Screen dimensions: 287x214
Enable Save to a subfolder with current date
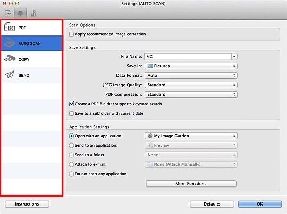71,113
